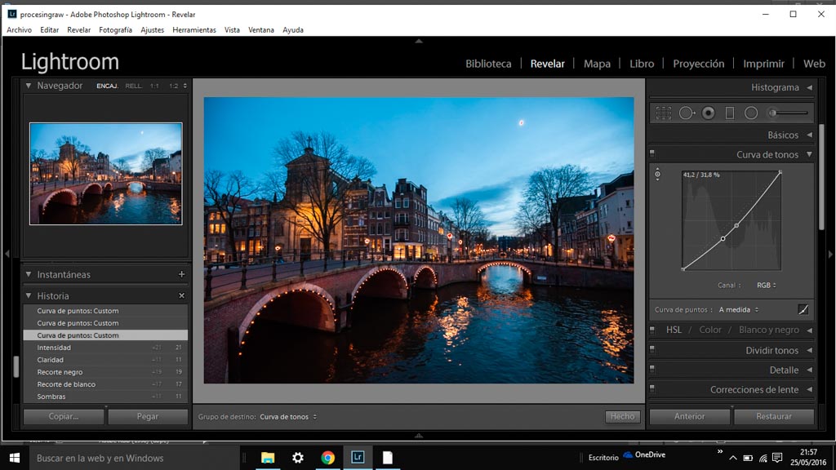Open the Canal RGB dropdown
Image resolution: width=836 pixels, height=470 pixels.
[x=767, y=286]
